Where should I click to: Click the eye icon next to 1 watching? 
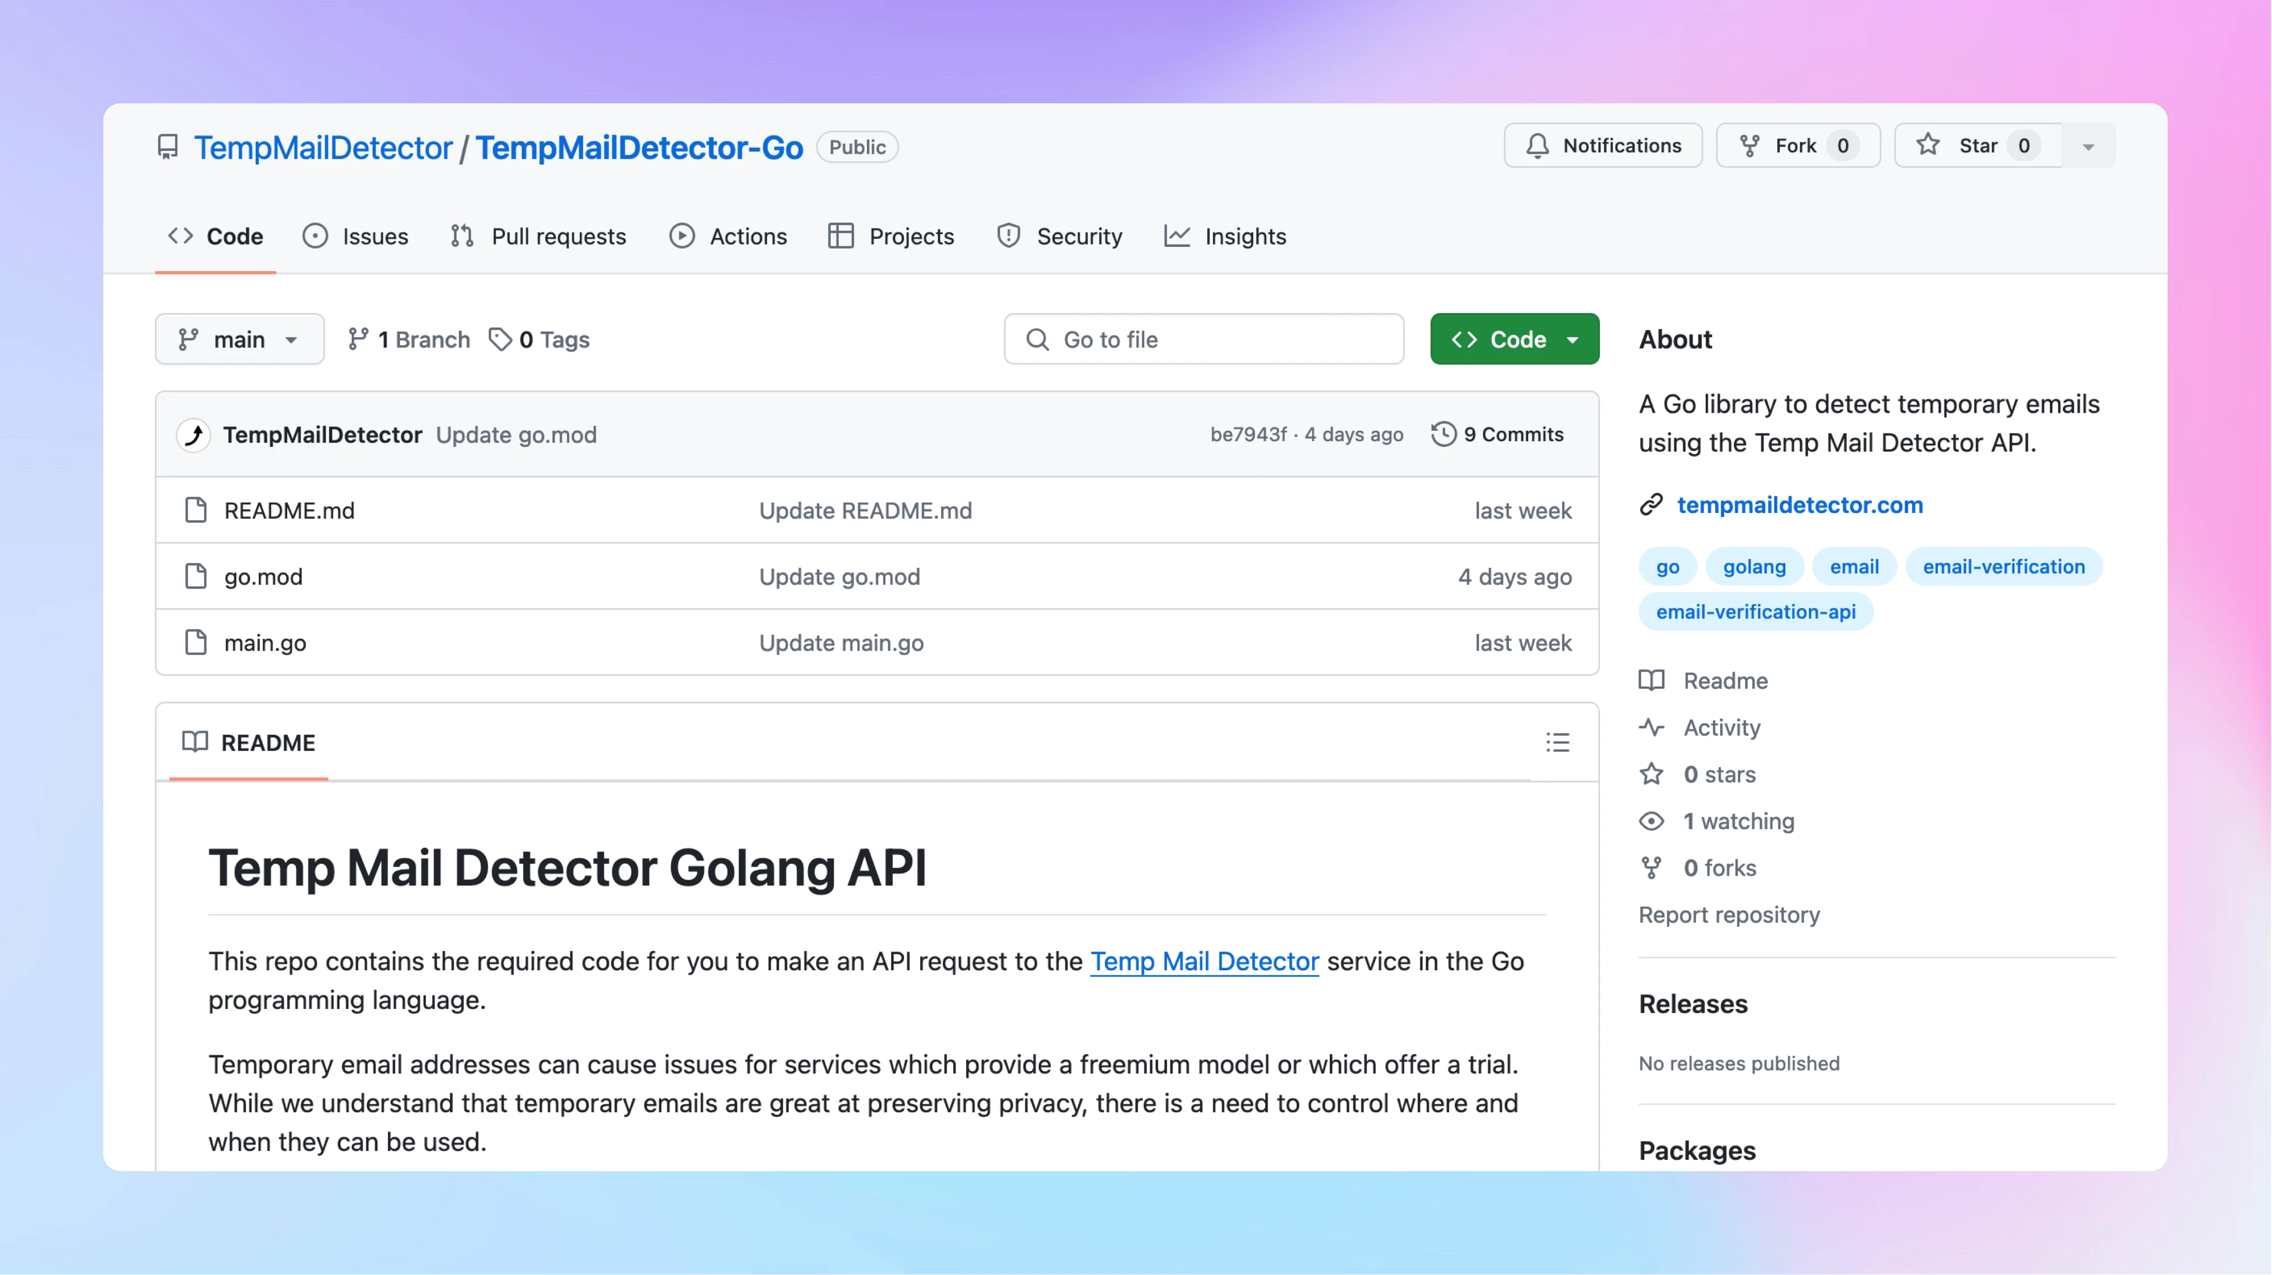[1651, 821]
